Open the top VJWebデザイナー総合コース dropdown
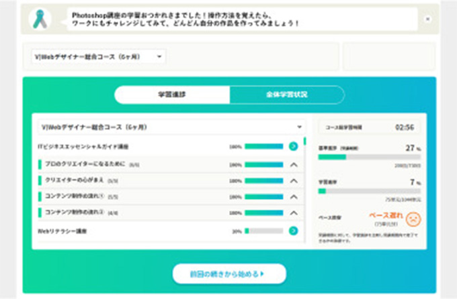This screenshot has width=457, height=299. (98, 57)
